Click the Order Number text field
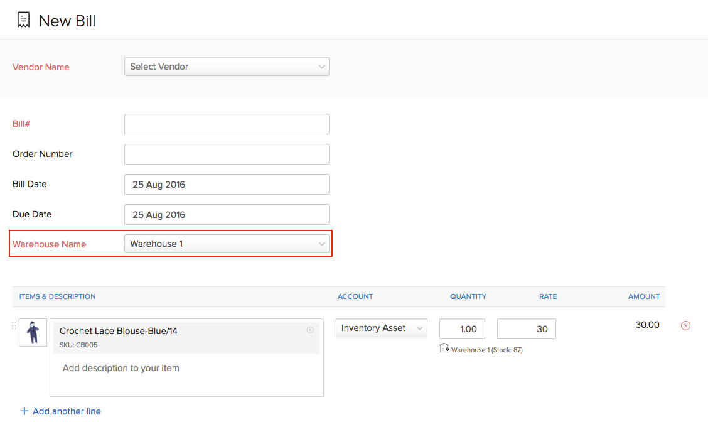 (227, 154)
